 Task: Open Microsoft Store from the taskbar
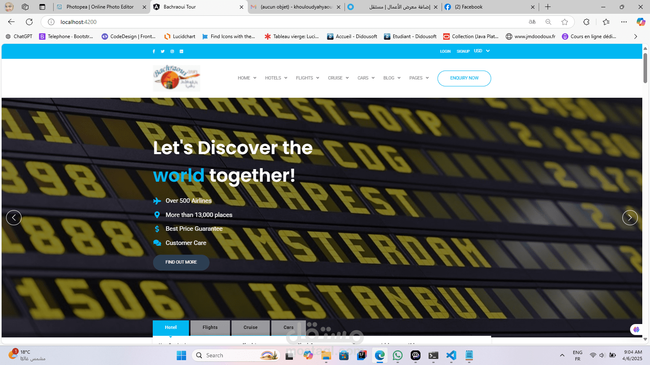(344, 356)
